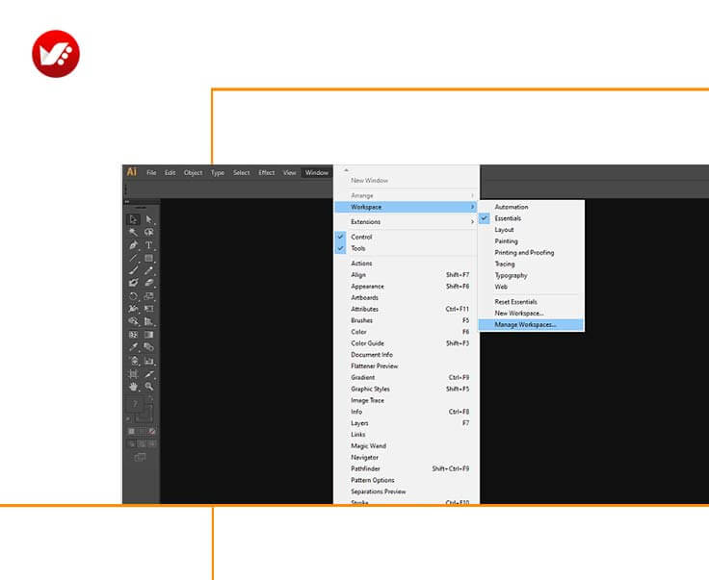The width and height of the screenshot is (709, 580).
Task: Select the Selection tool (black arrow)
Action: 133,219
